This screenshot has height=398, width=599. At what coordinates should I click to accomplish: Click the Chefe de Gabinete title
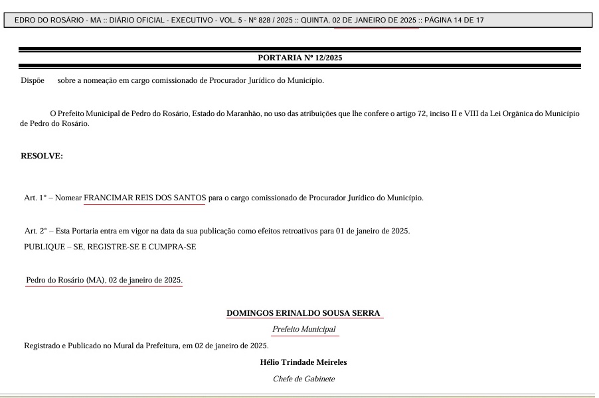pos(303,379)
